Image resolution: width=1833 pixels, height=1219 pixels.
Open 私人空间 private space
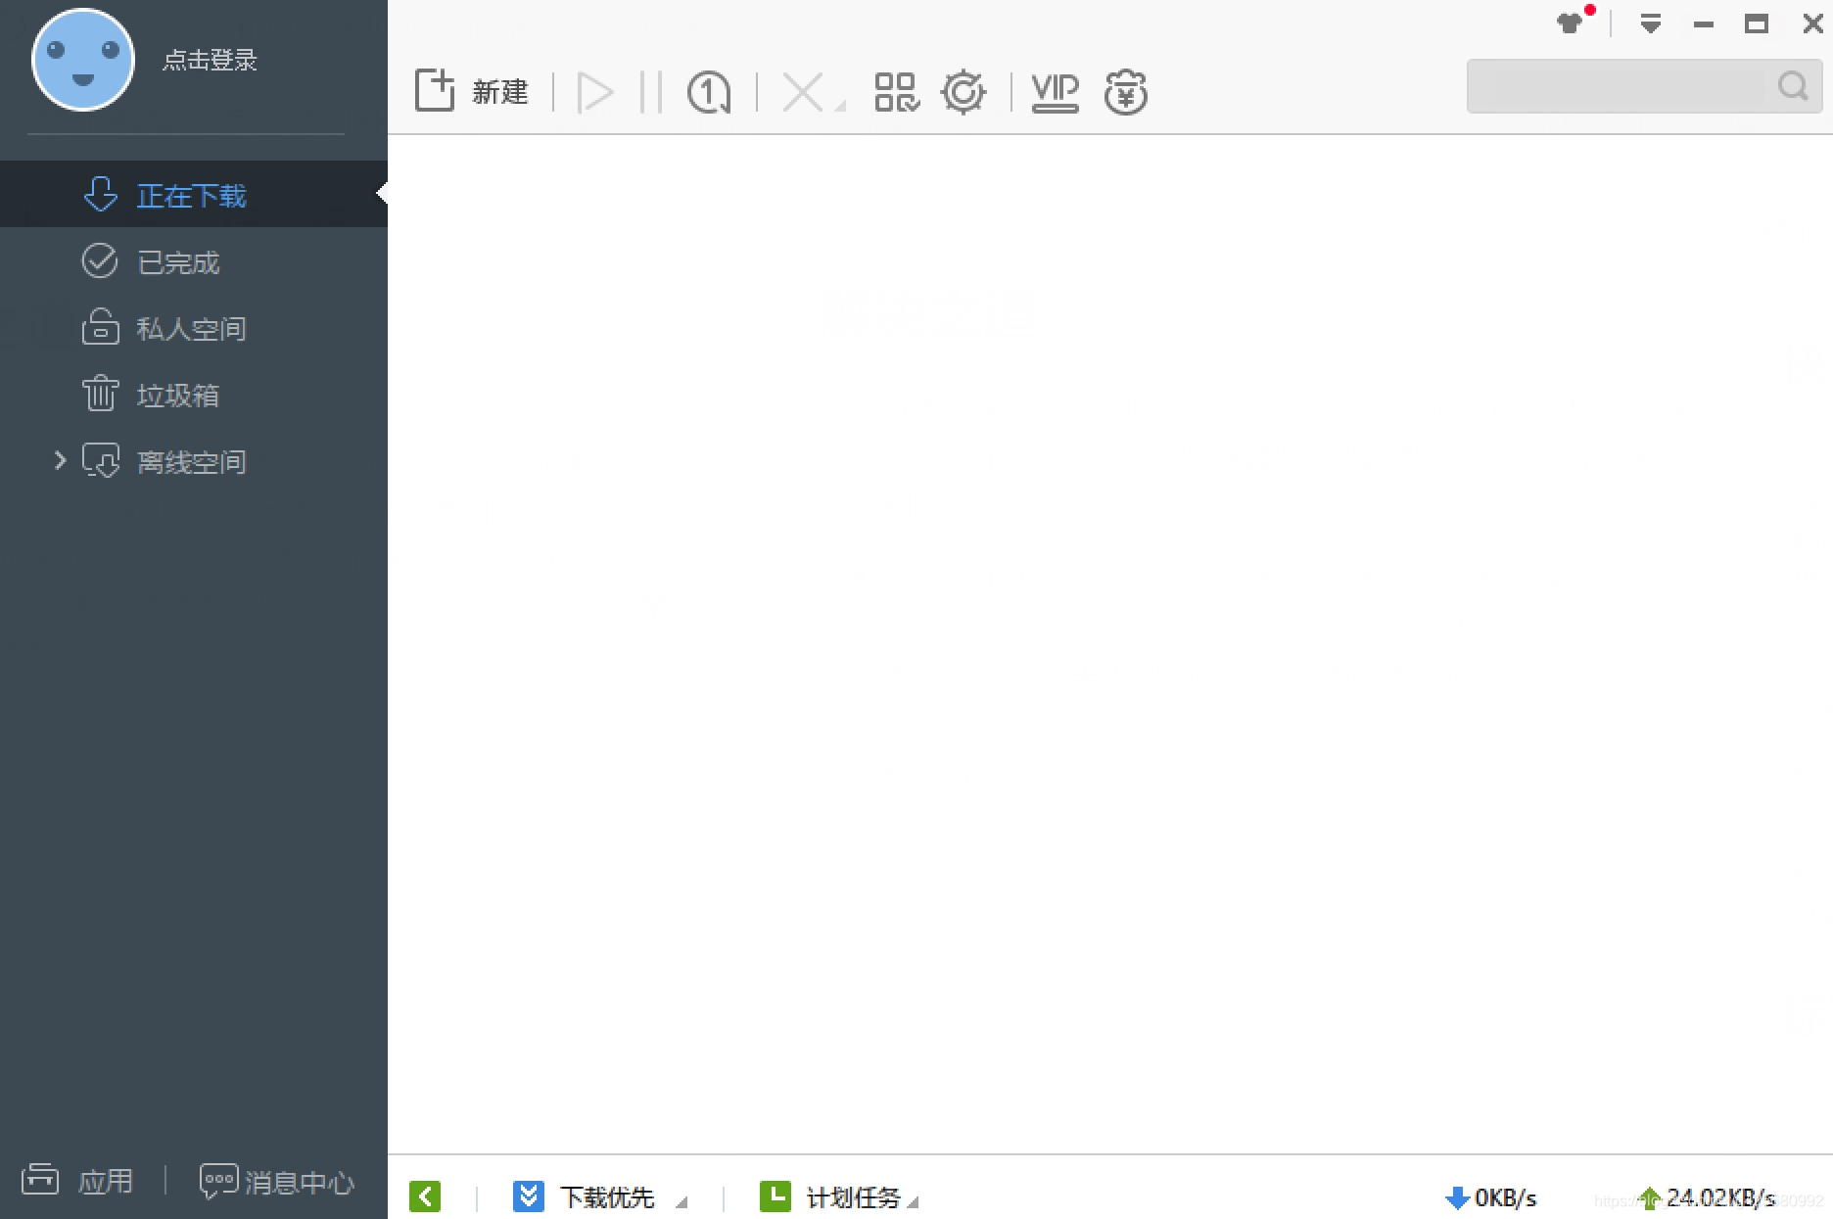click(x=194, y=328)
